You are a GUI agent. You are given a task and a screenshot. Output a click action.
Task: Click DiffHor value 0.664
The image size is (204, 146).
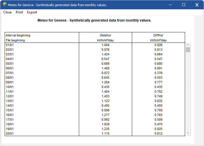pos(158,54)
